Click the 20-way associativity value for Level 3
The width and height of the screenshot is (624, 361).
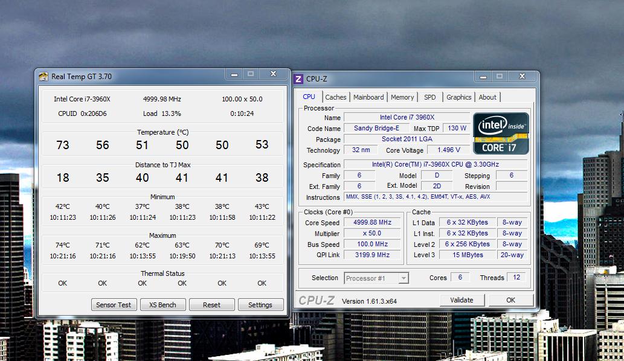[x=512, y=255]
